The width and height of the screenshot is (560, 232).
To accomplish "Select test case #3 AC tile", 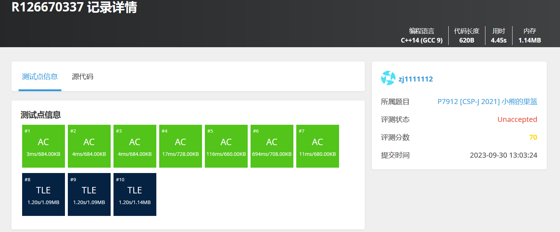I will [135, 146].
